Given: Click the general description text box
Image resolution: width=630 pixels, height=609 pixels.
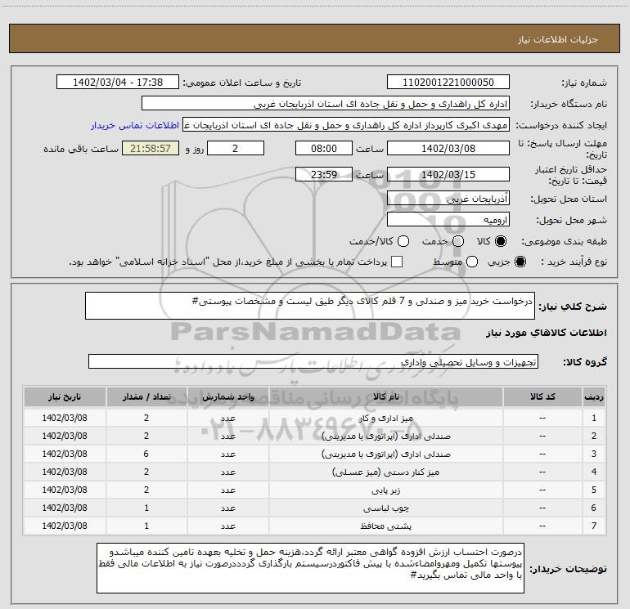Looking at the screenshot, I should 310,306.
